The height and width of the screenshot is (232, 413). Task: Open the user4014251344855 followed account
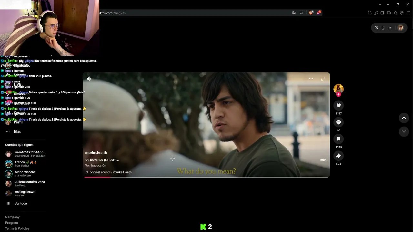pyautogui.click(x=25, y=154)
